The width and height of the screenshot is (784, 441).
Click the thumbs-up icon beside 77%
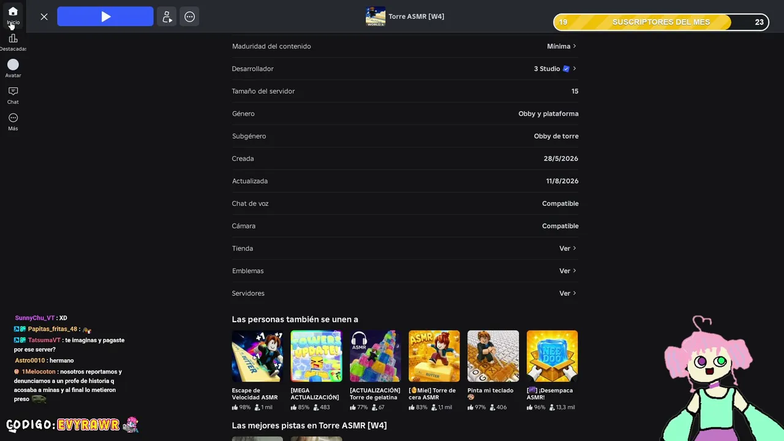pos(353,407)
